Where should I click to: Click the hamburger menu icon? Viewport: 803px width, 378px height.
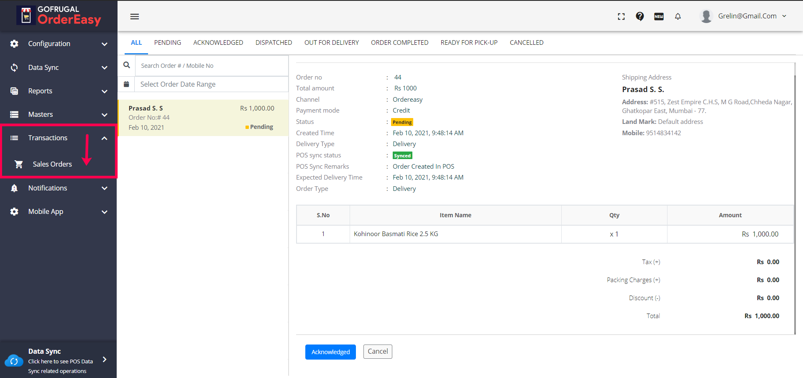[134, 17]
